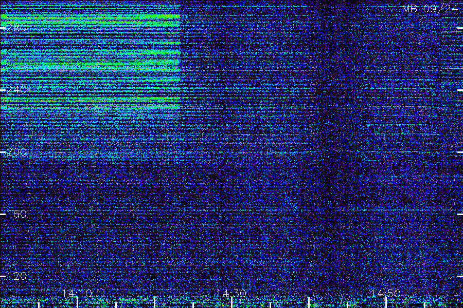463x308 pixels.
Task: Click the MB 09/24 date label
Action: point(430,9)
